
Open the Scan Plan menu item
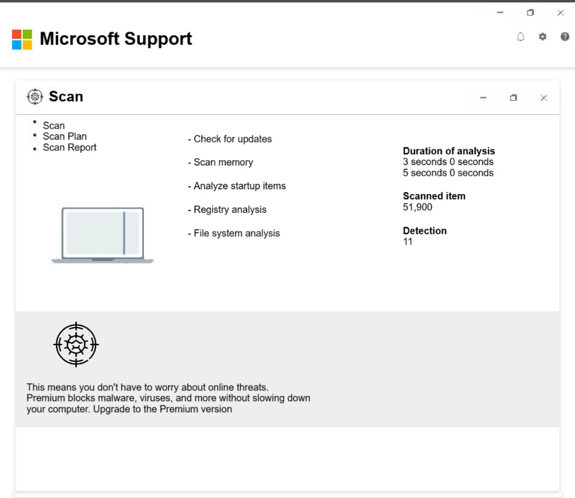coord(65,137)
